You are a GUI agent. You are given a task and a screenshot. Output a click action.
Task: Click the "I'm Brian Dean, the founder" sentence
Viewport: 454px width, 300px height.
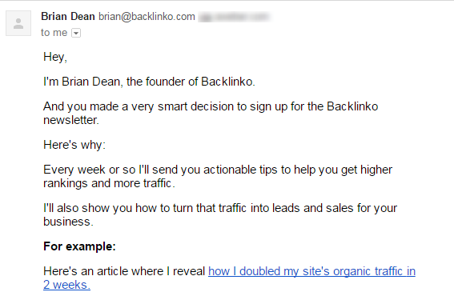(149, 82)
